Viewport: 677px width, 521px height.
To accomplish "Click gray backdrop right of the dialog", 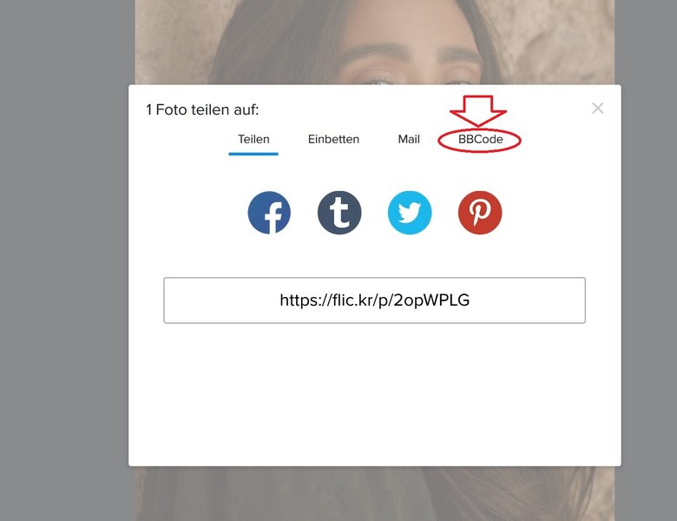I will [649, 260].
